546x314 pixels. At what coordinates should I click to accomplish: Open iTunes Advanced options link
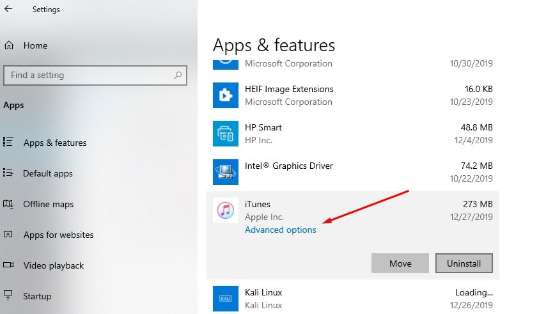280,230
